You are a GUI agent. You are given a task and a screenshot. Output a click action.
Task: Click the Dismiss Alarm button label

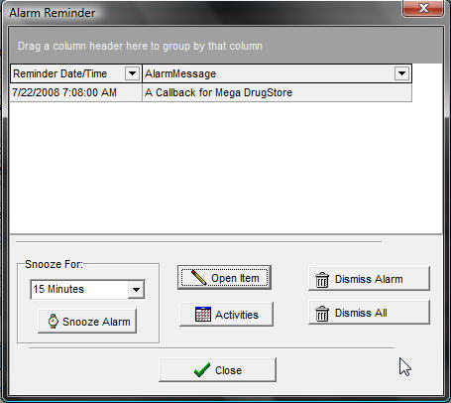point(369,279)
